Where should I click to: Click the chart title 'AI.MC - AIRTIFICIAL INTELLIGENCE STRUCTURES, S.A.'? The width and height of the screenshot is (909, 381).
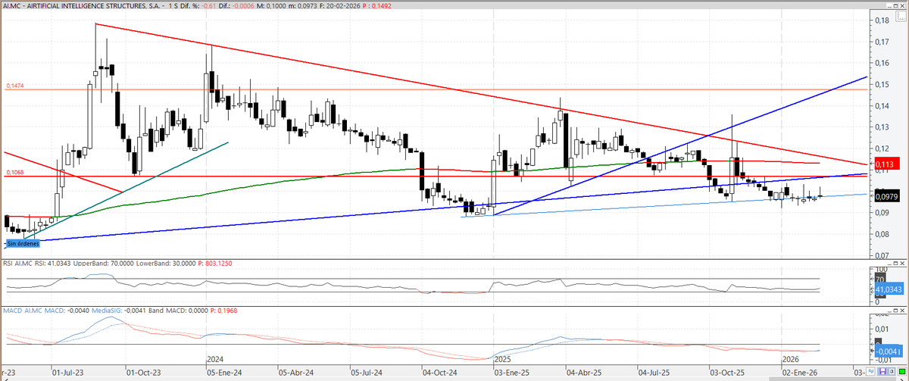(x=81, y=5)
